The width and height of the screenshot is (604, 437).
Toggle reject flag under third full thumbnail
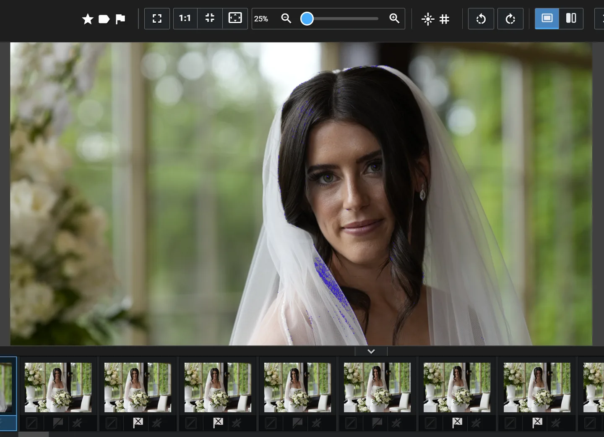pyautogui.click(x=218, y=423)
